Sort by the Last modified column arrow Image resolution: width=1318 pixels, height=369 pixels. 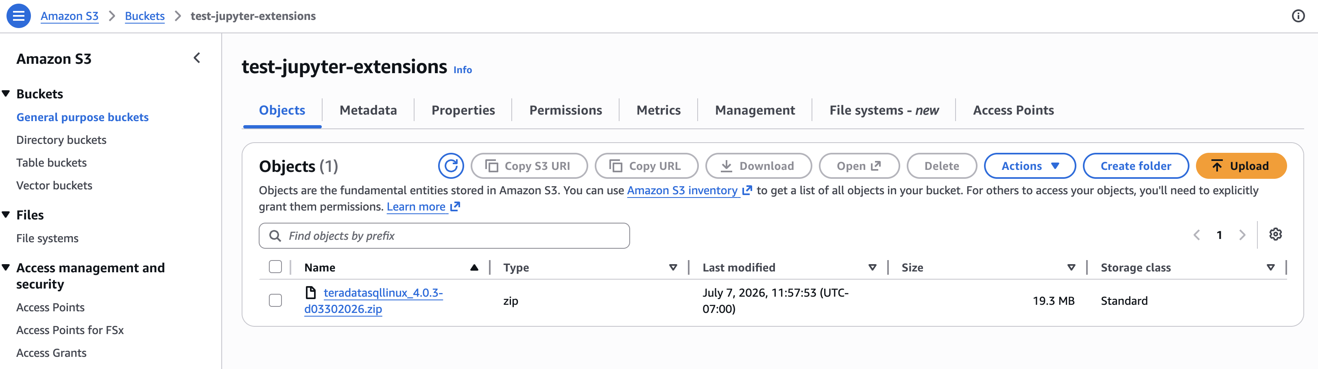872,267
